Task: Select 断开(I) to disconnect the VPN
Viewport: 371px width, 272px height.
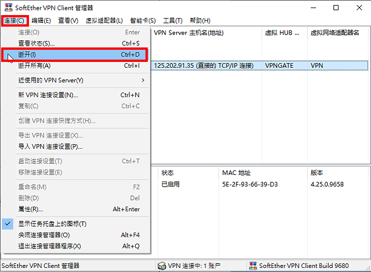Action: click(76, 54)
